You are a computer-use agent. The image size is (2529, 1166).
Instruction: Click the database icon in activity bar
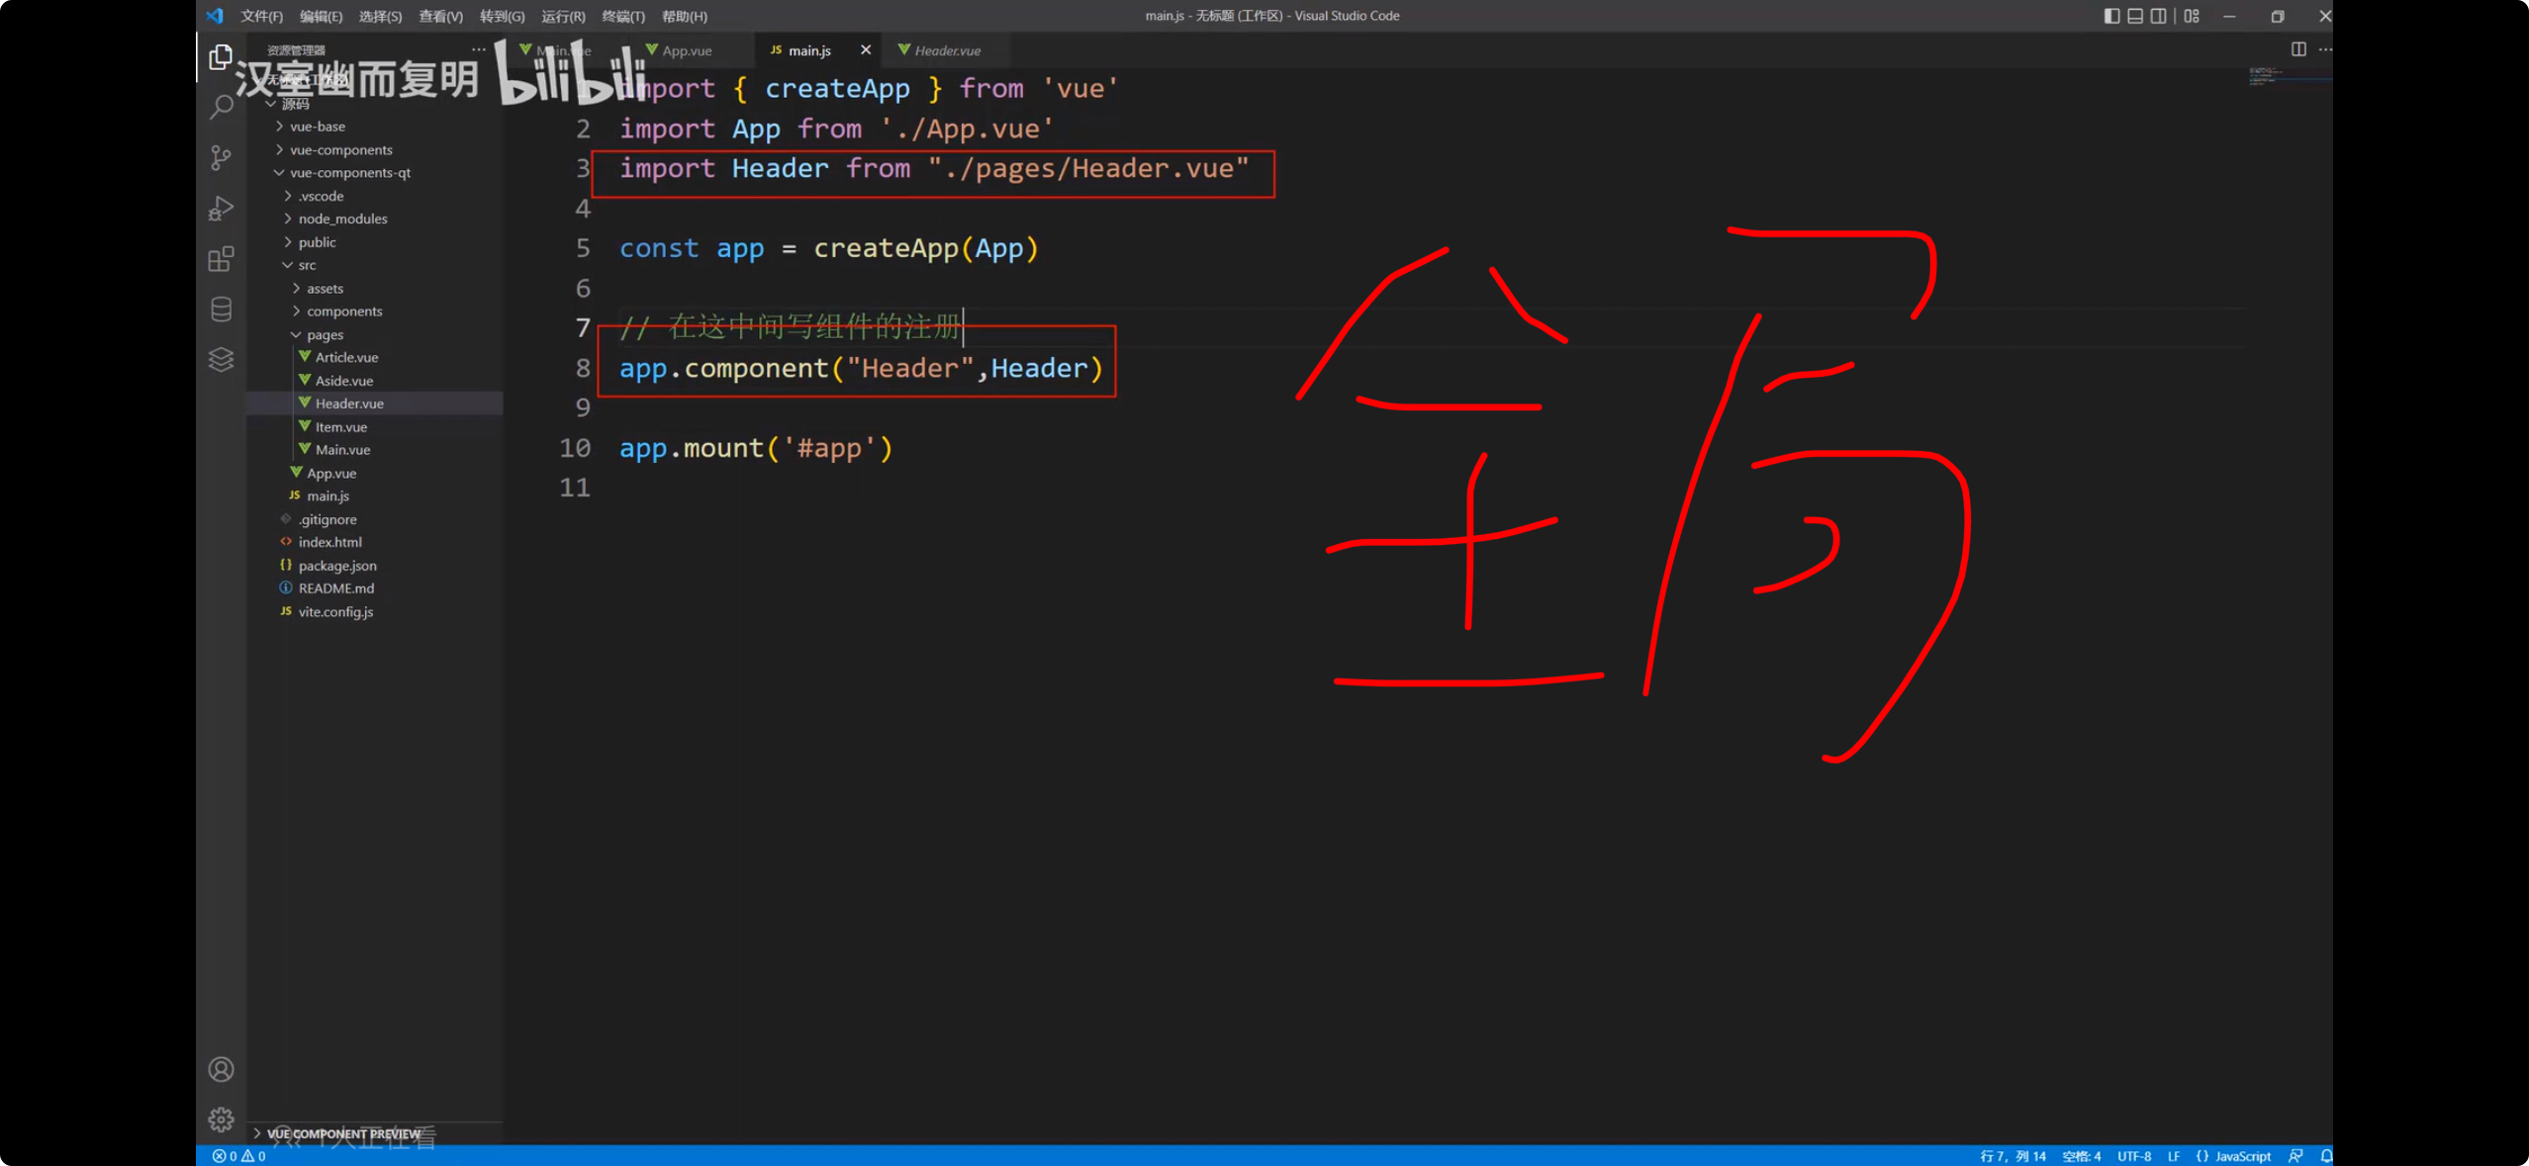click(x=221, y=310)
